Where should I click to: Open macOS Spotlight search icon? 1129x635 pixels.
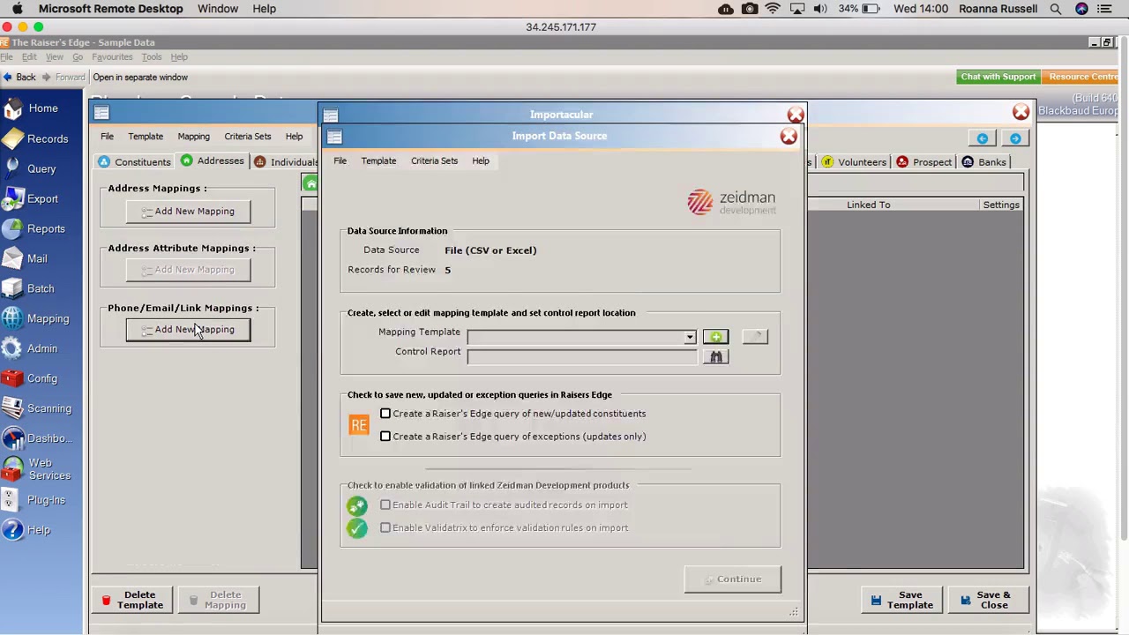coord(1056,9)
